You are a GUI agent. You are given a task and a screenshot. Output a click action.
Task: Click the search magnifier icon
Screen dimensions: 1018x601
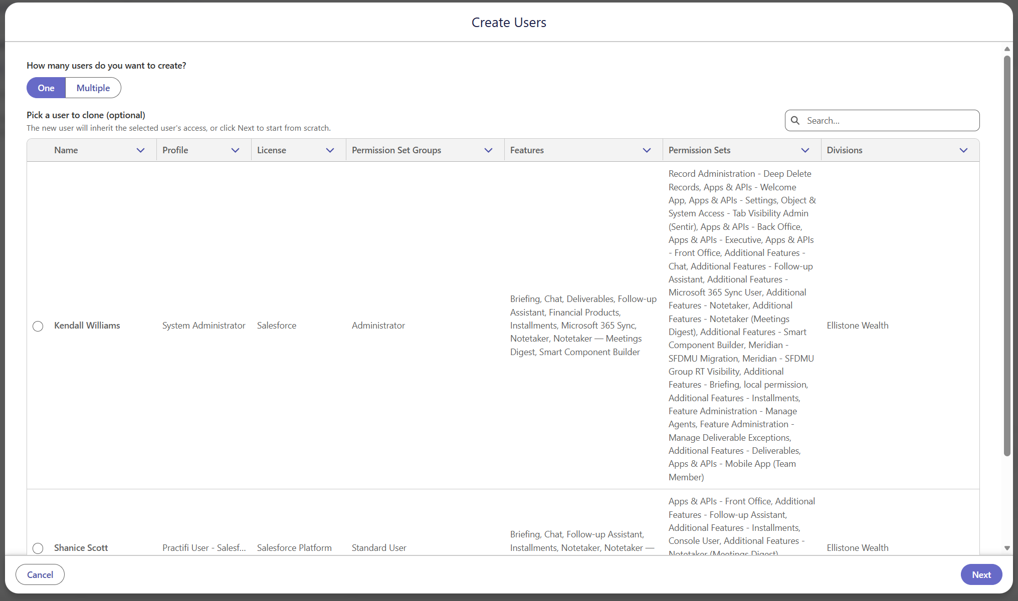pyautogui.click(x=795, y=120)
